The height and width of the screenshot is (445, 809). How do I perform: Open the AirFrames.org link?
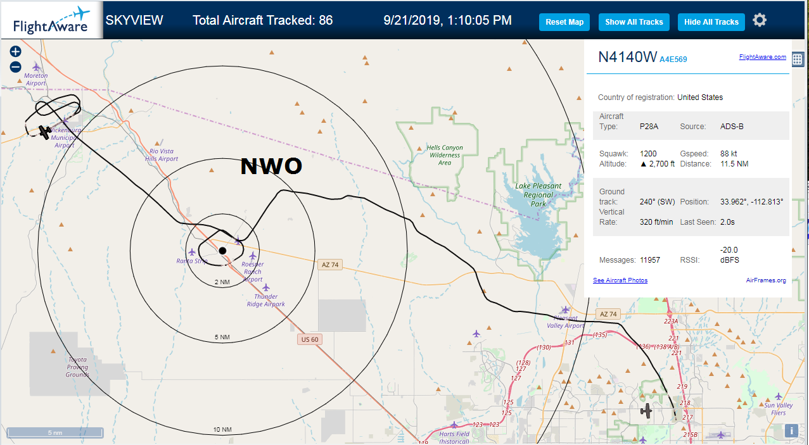click(x=766, y=280)
